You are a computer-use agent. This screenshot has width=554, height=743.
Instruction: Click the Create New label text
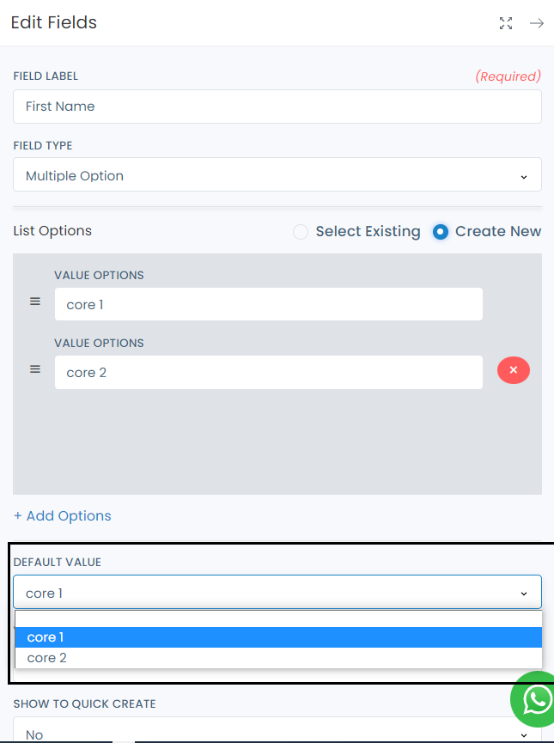tap(498, 231)
